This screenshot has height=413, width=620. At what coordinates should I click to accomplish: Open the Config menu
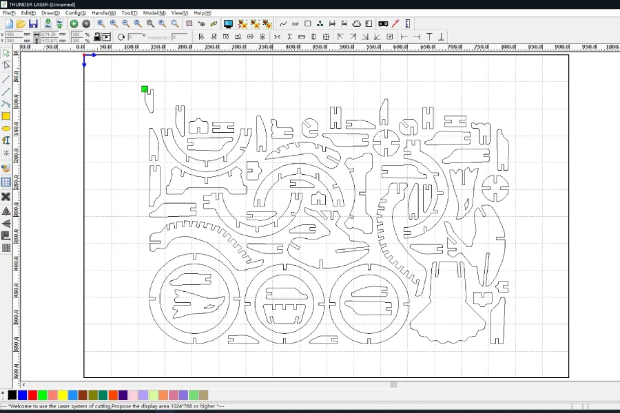click(76, 13)
